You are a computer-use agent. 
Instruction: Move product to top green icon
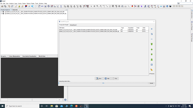click(152, 44)
